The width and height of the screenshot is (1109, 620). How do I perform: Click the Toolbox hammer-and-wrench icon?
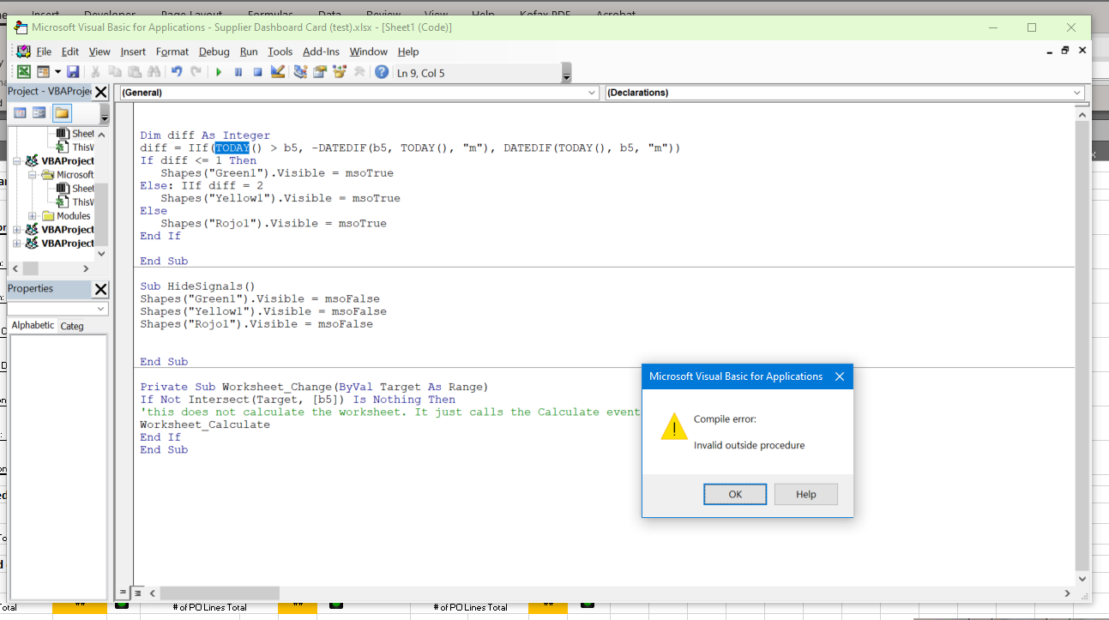(359, 72)
